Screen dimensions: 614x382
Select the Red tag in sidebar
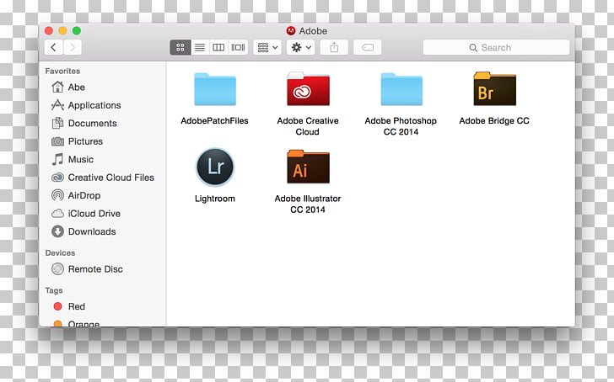point(103,306)
